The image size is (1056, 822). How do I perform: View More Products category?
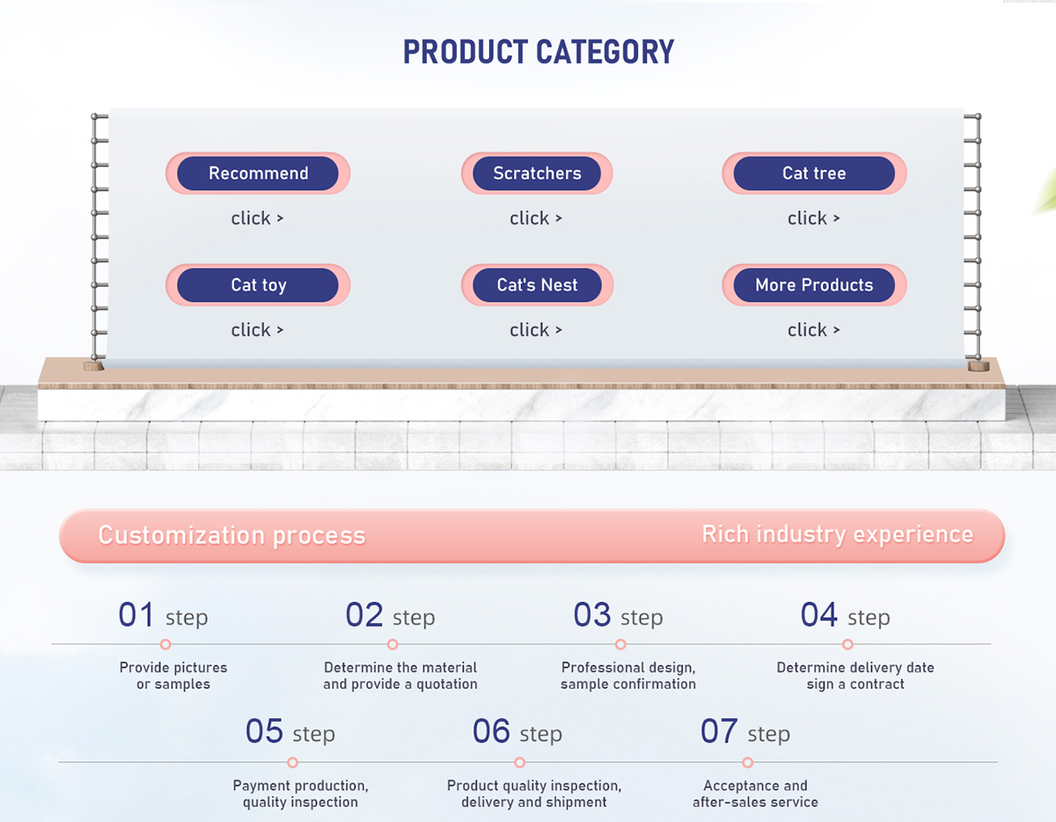coord(814,285)
